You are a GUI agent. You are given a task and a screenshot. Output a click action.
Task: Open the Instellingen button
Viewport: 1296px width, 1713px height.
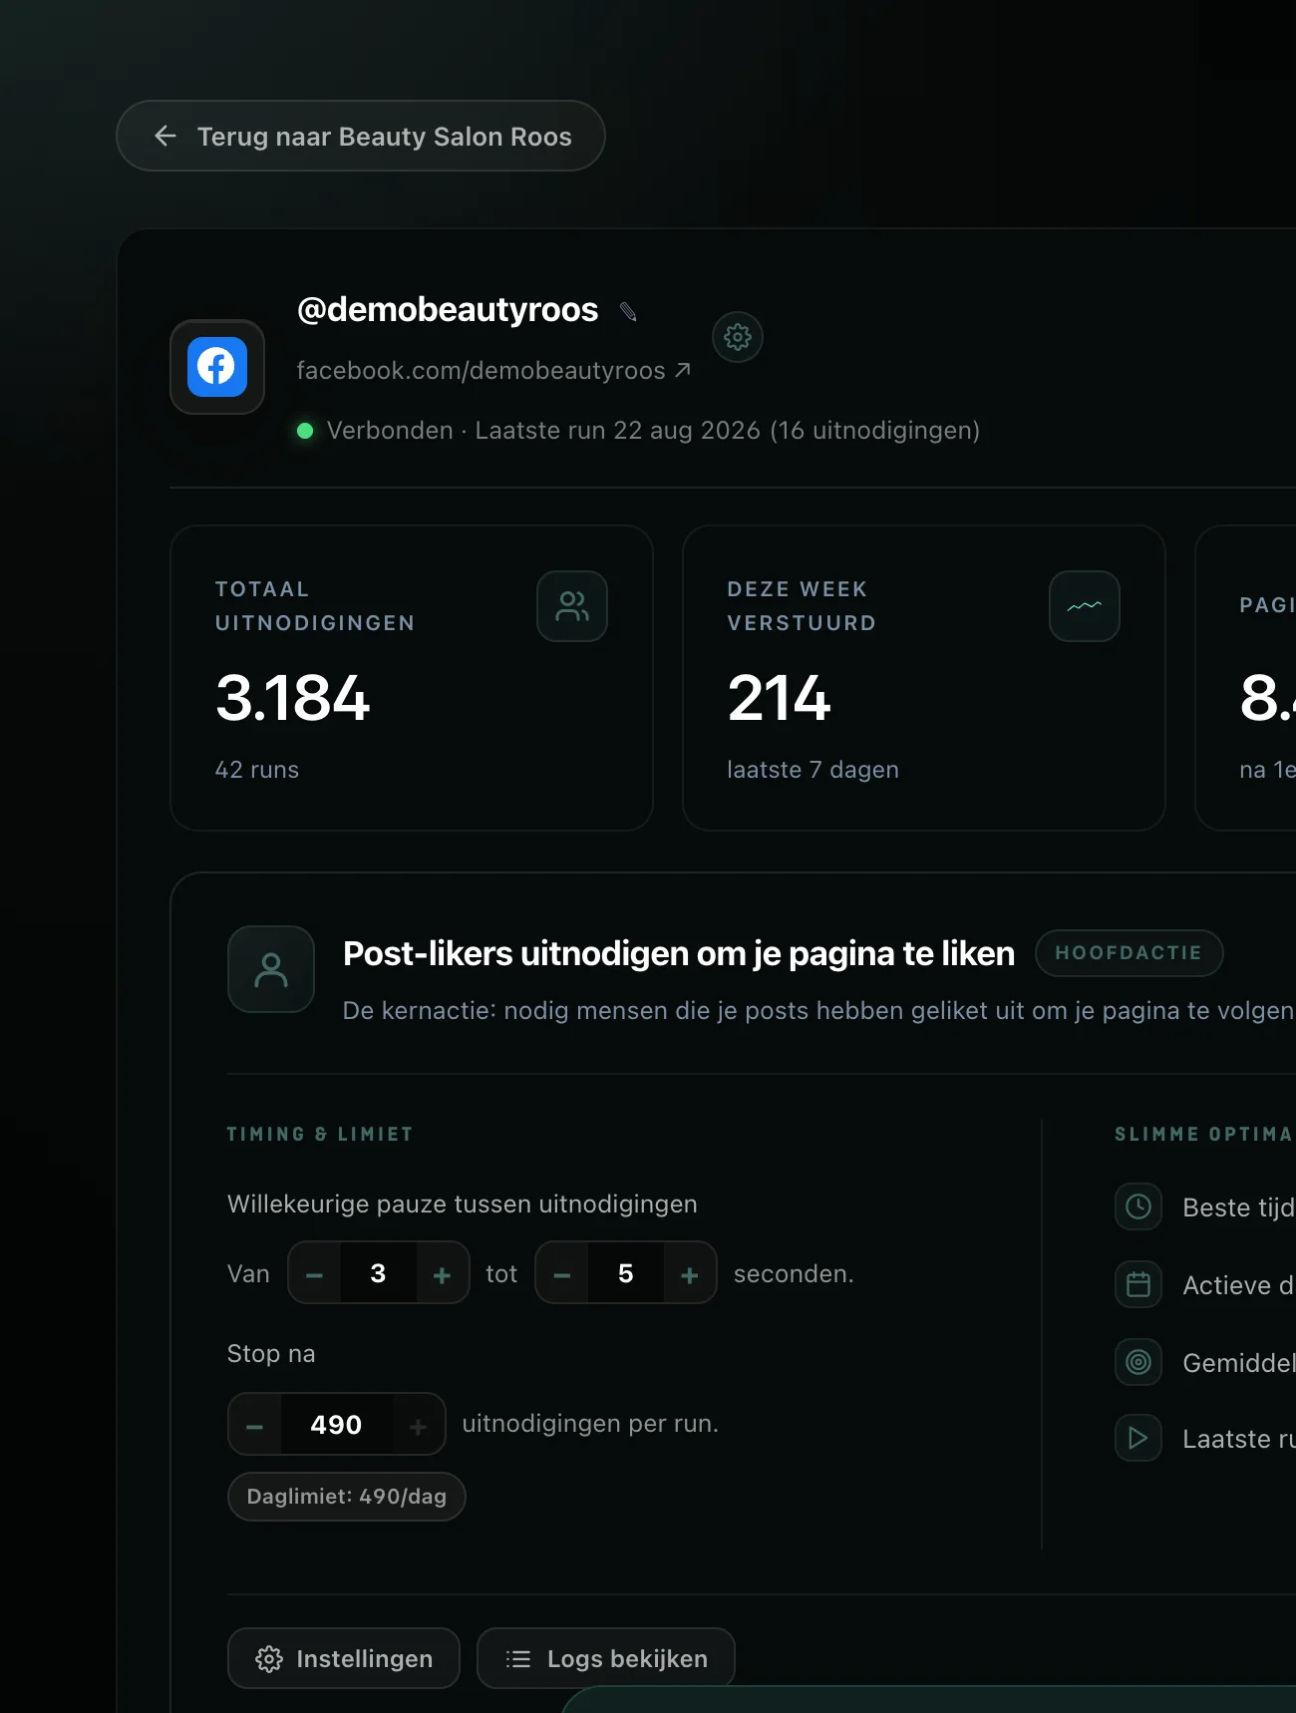click(344, 1658)
